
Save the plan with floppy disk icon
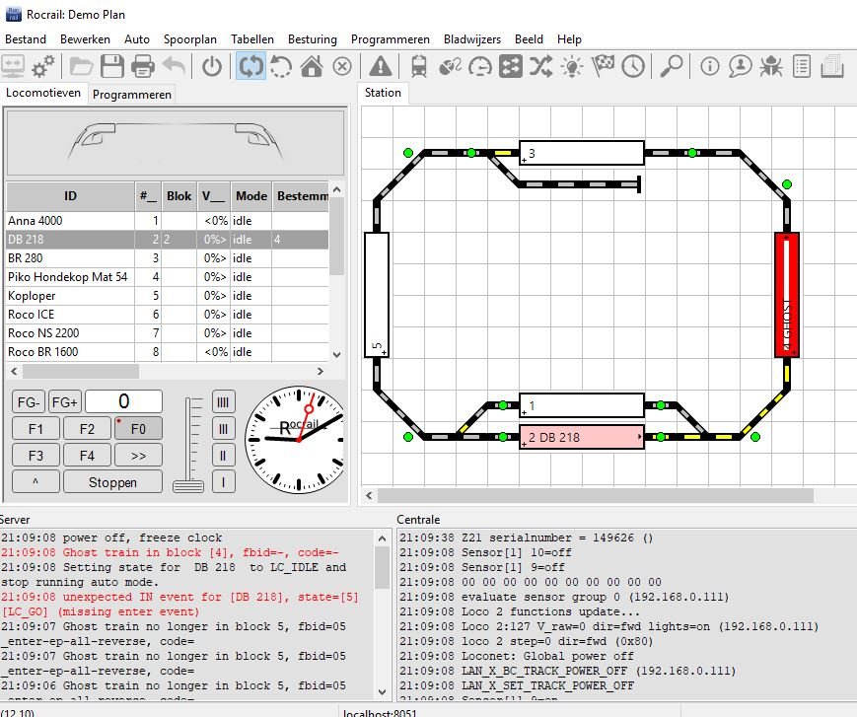pos(112,67)
